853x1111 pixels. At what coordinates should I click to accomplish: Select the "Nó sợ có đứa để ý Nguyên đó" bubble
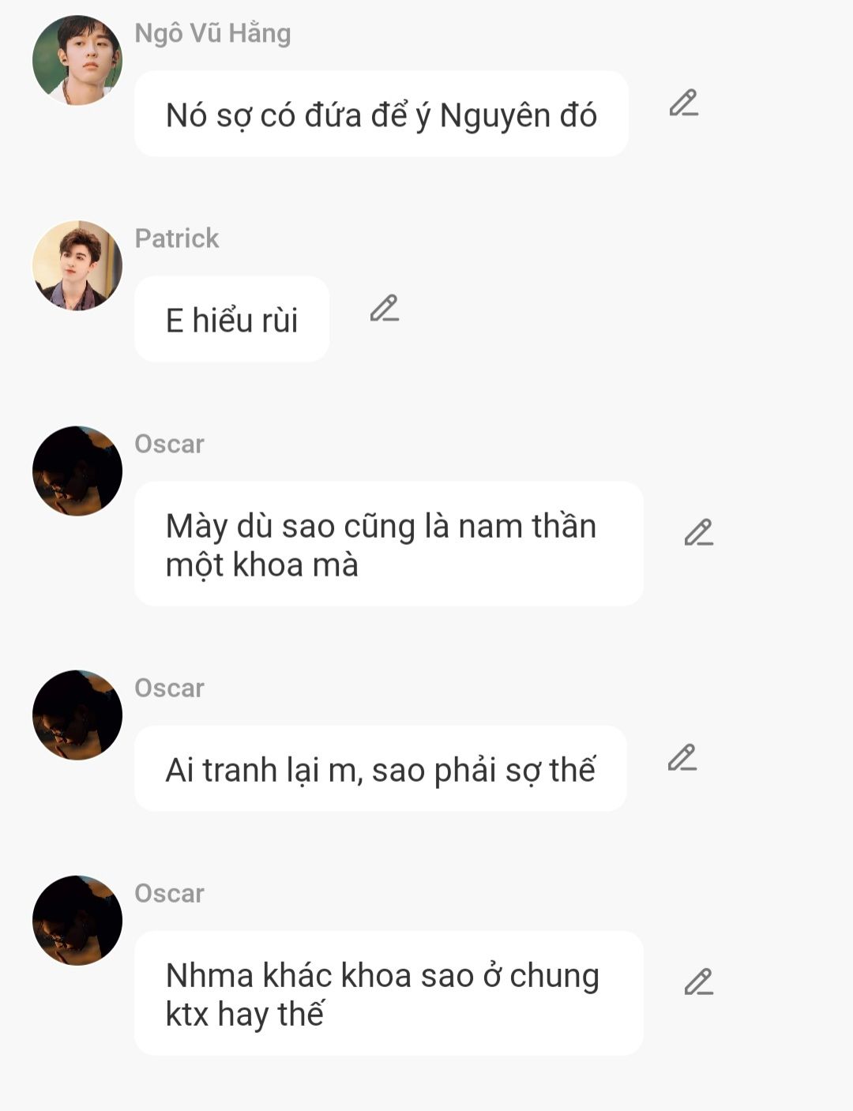pos(381,115)
